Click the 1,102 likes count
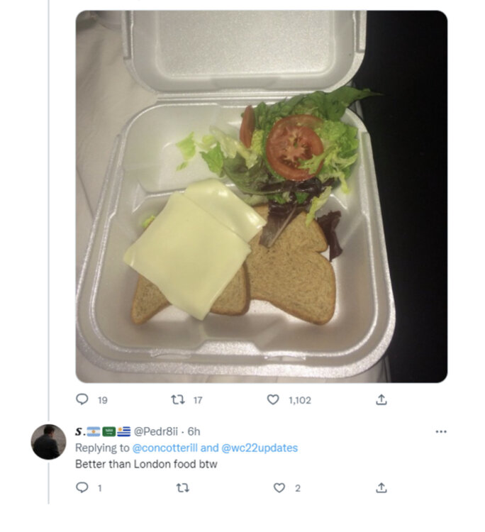This screenshot has width=485, height=532. pos(299,400)
